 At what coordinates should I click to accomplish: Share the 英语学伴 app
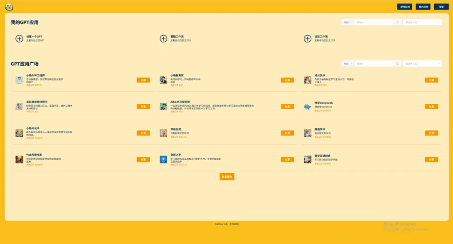431,133
